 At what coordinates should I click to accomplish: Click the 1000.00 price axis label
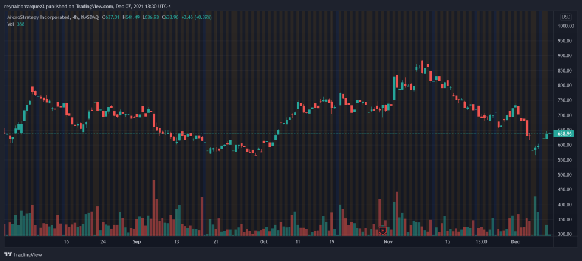(565, 26)
